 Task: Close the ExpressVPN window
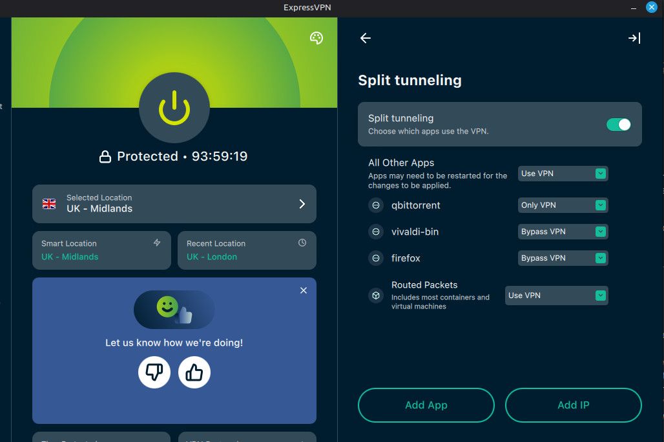click(x=652, y=7)
